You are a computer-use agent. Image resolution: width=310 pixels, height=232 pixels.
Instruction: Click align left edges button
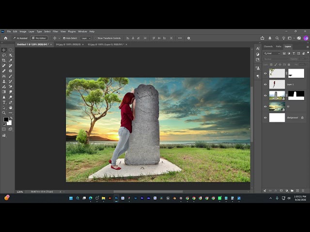[128, 38]
